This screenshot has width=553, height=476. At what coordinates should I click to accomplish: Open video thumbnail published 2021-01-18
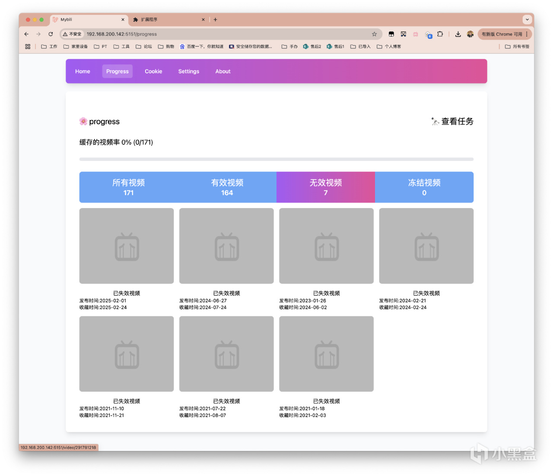(x=327, y=354)
